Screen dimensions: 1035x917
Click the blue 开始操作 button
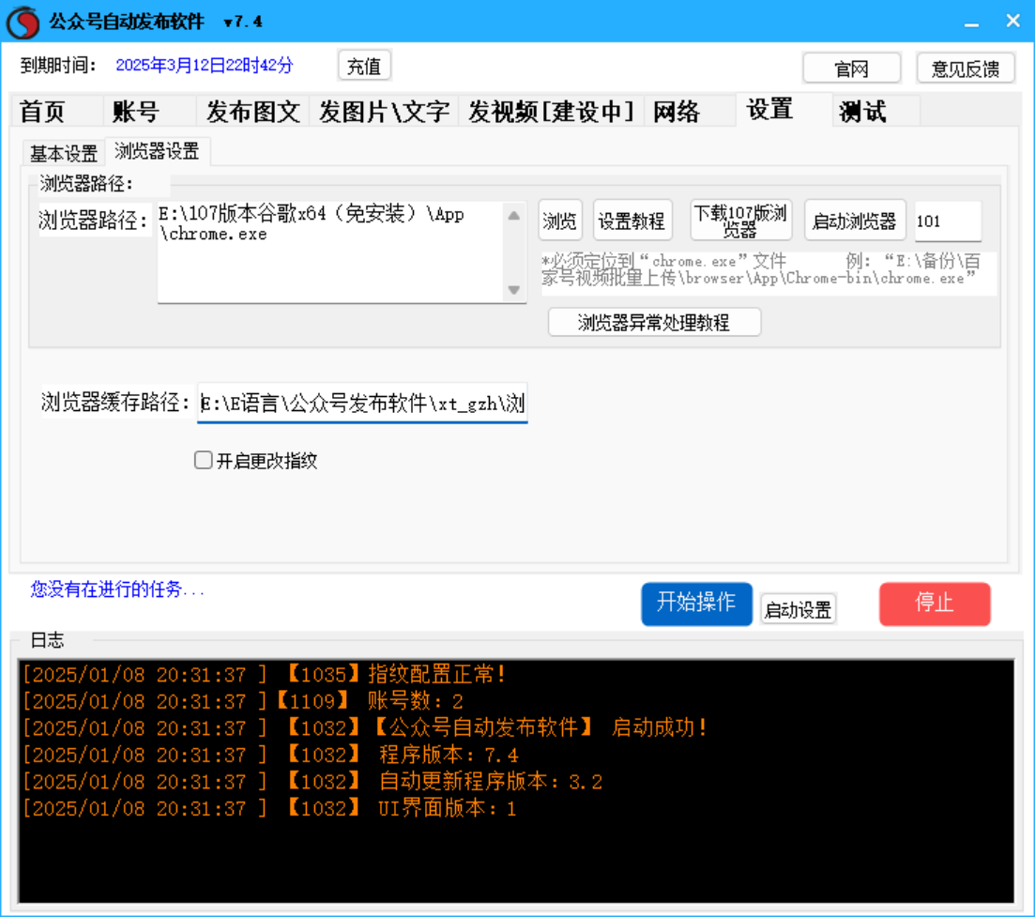(x=696, y=604)
